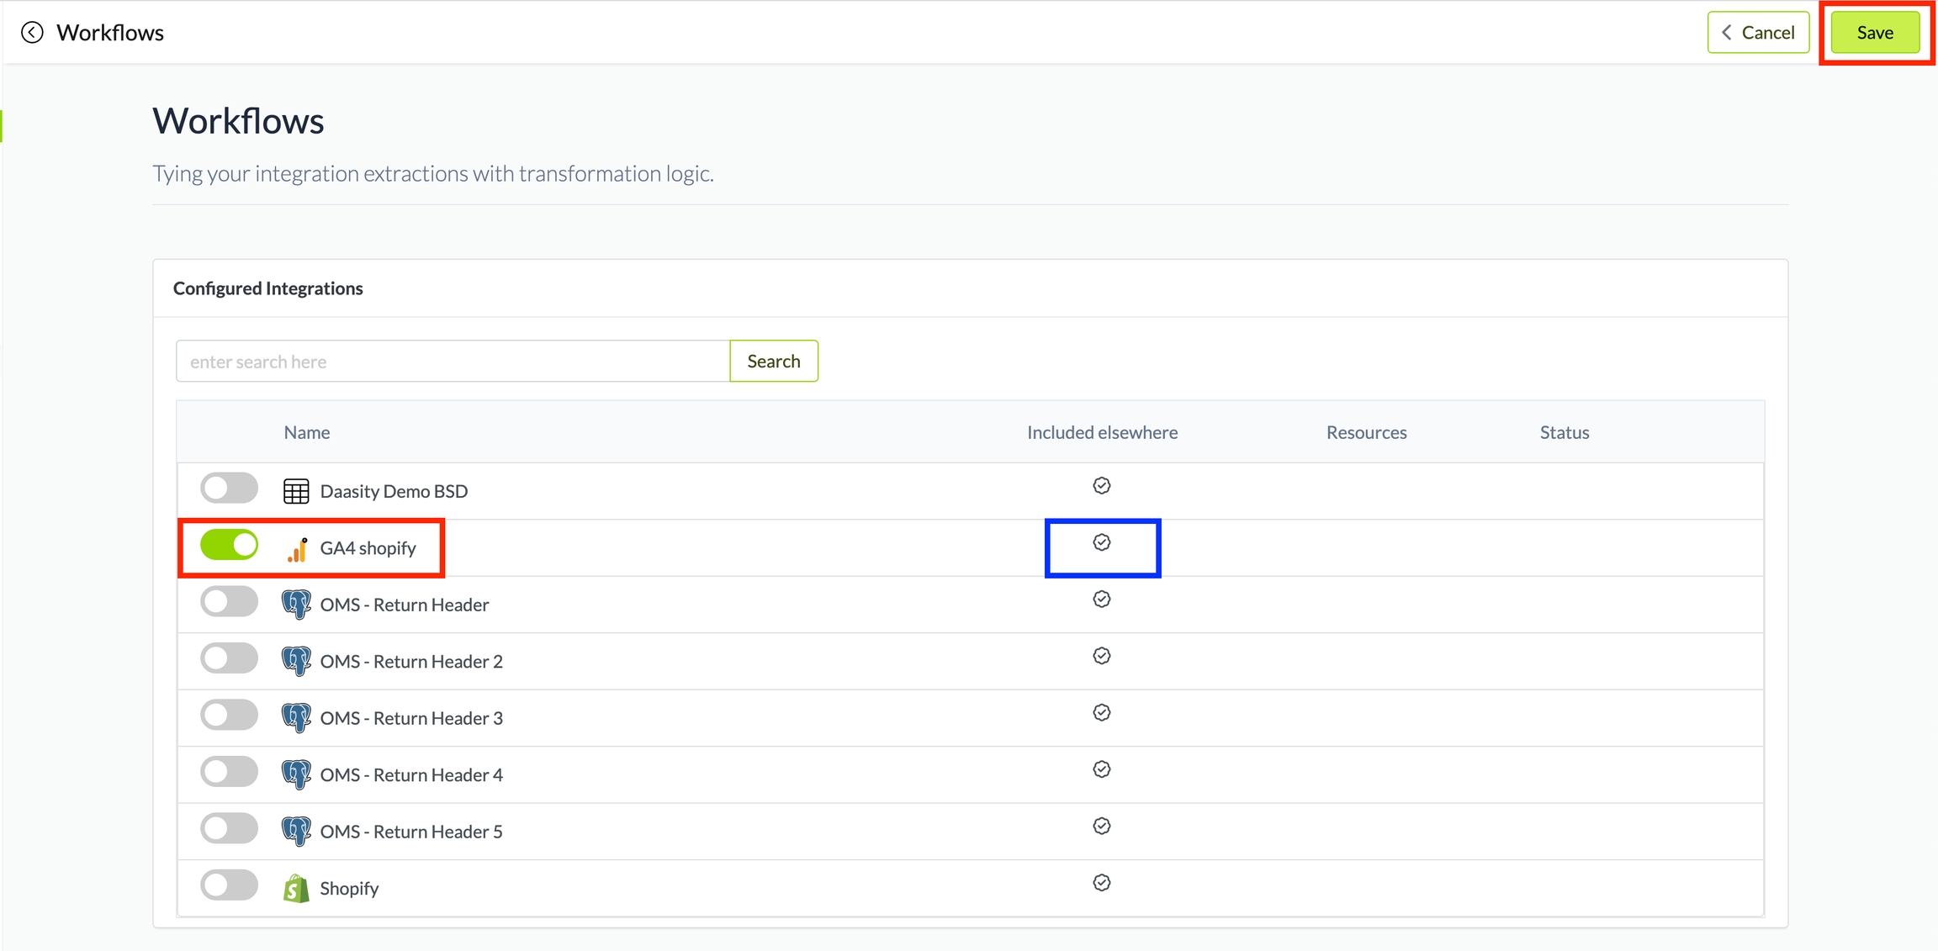This screenshot has width=1938, height=951.
Task: Turn on the Shopify integration toggle
Action: pyautogui.click(x=230, y=885)
